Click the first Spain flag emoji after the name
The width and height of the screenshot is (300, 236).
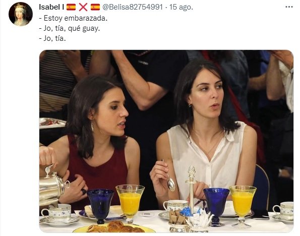point(71,7)
